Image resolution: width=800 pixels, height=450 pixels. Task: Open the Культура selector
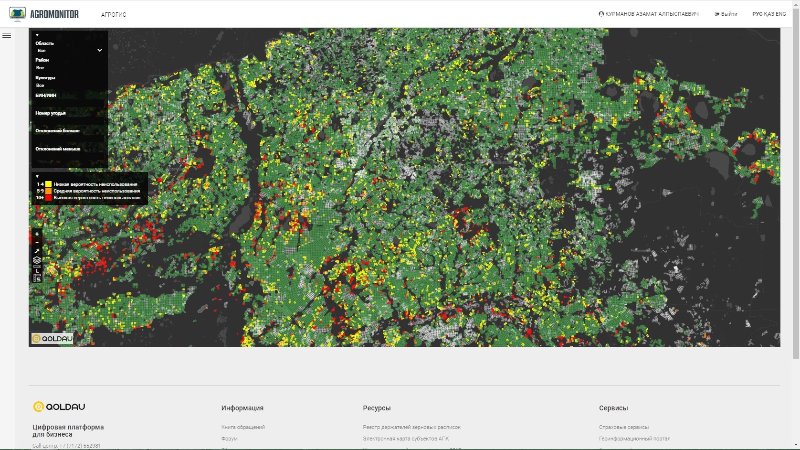click(69, 86)
